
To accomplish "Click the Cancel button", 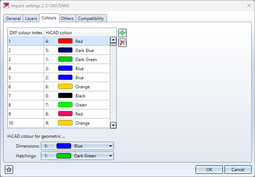I will pyautogui.click(x=238, y=169).
